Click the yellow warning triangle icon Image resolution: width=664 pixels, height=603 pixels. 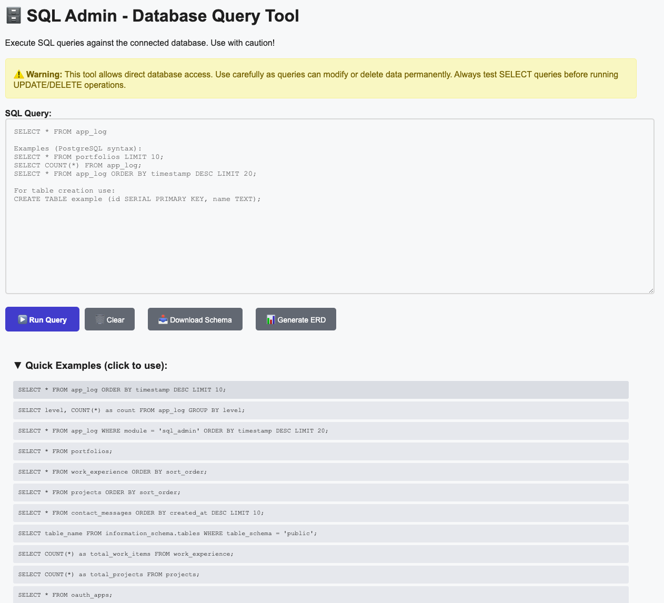click(19, 75)
